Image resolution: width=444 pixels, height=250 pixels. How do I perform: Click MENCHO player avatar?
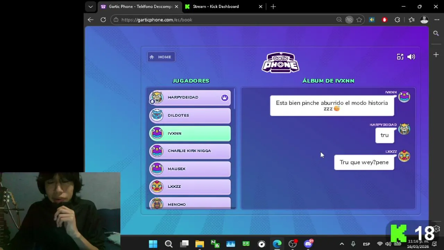coord(157,204)
